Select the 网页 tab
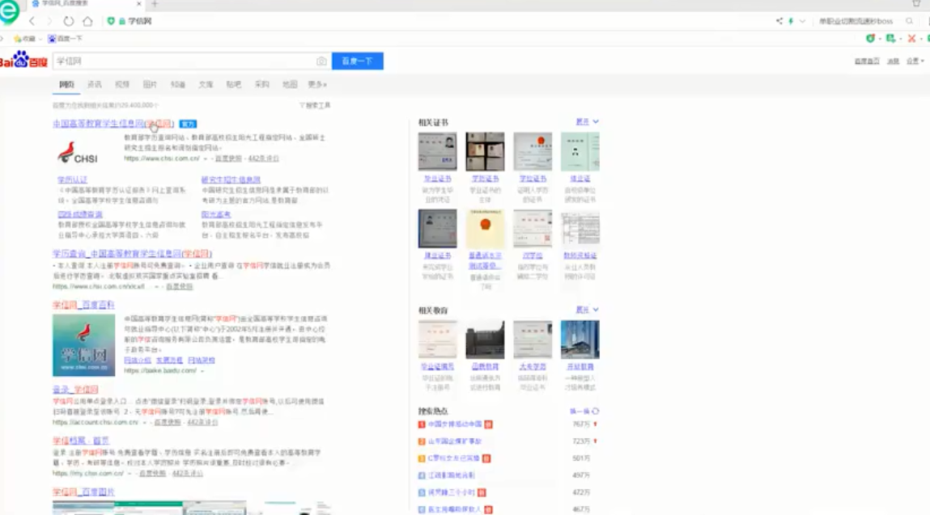The image size is (930, 515). pyautogui.click(x=66, y=85)
